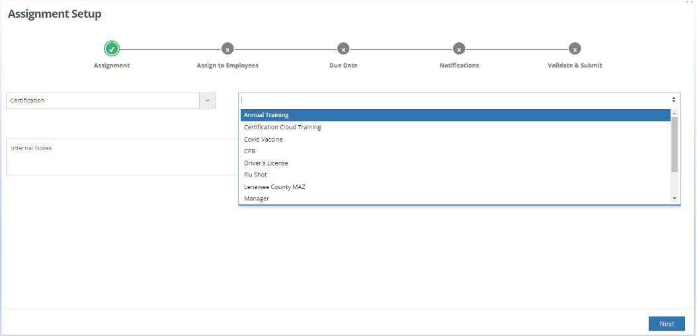Jump to the Due Date step circle

click(x=343, y=49)
